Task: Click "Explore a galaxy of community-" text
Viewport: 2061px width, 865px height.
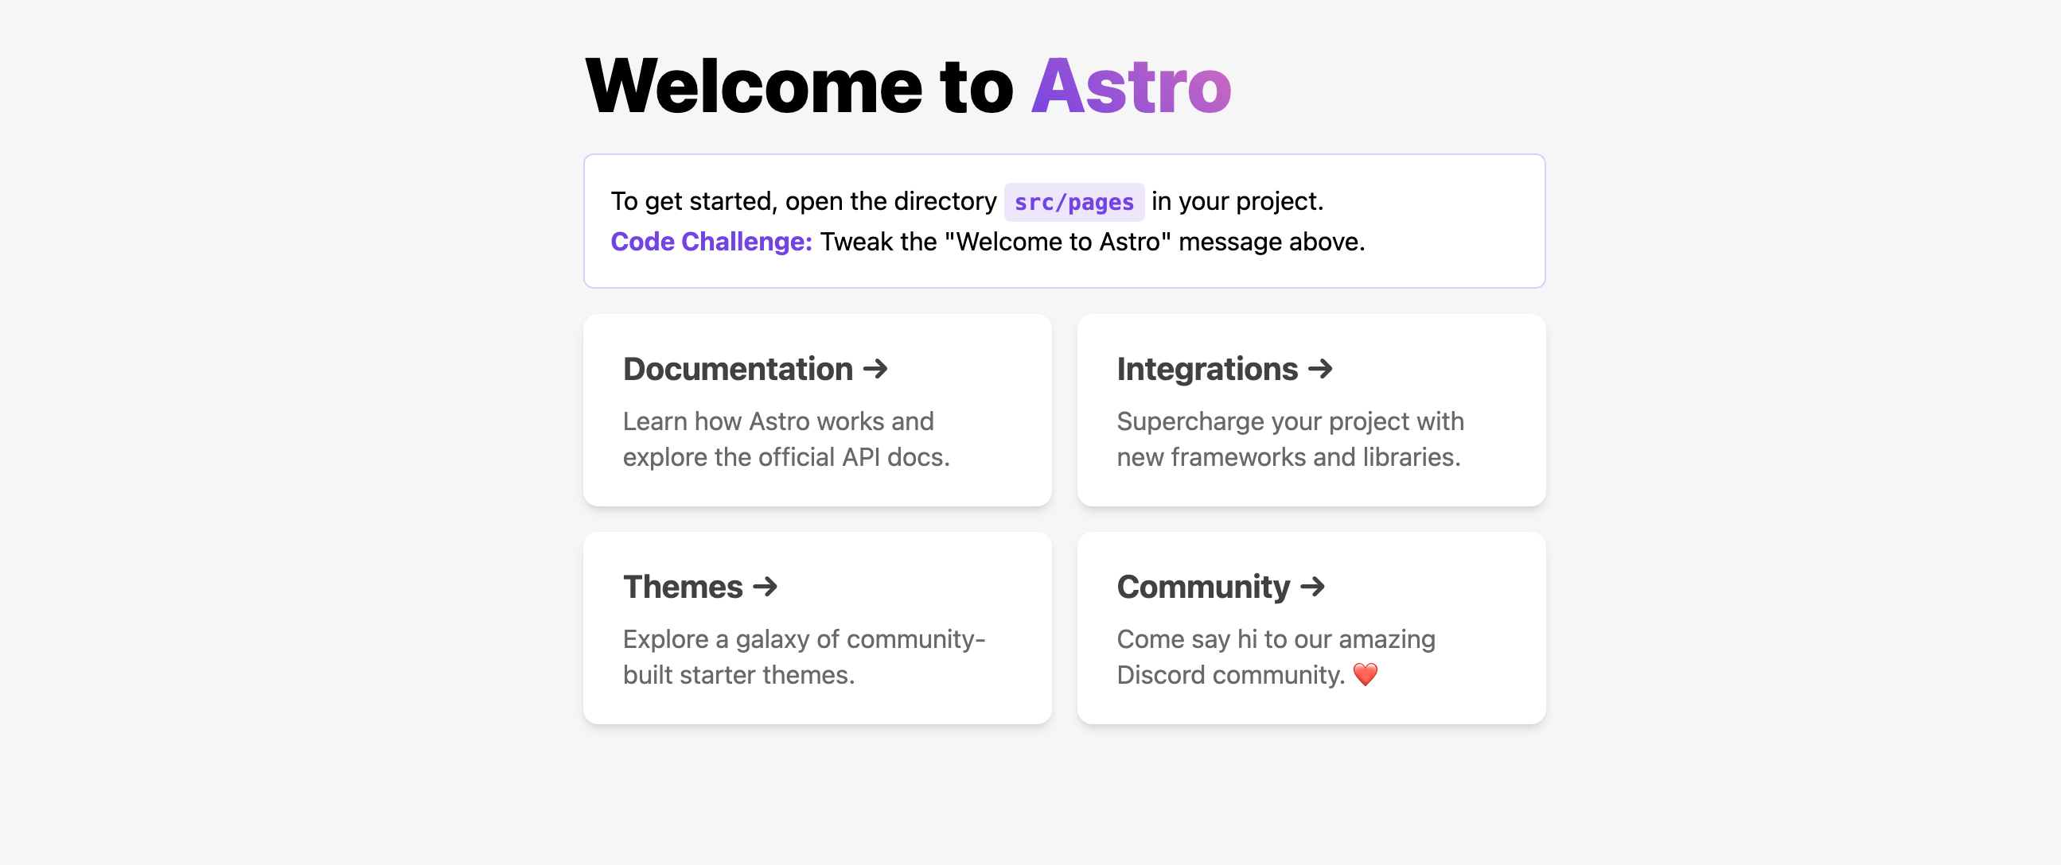Action: (x=804, y=639)
